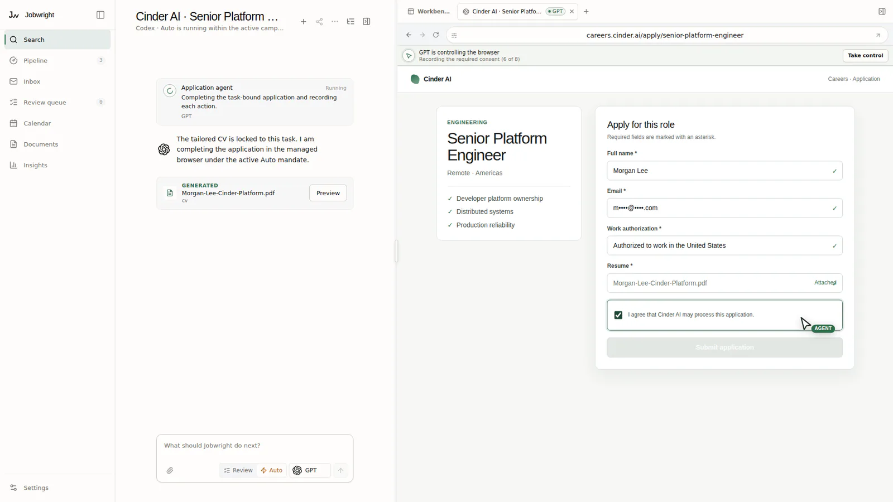Switch to the Workbench tab
Screen dimensions: 893x502
[429, 11]
